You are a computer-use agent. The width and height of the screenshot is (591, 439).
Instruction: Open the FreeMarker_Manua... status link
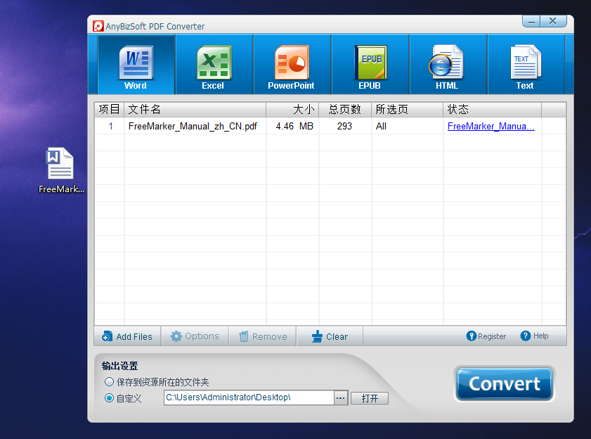click(x=491, y=126)
